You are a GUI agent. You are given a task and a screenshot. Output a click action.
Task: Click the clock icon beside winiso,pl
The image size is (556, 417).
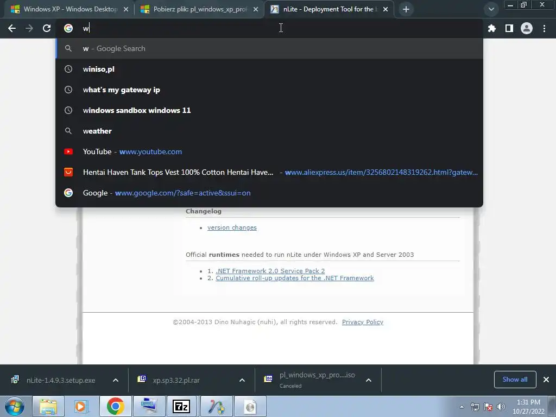[x=68, y=69]
